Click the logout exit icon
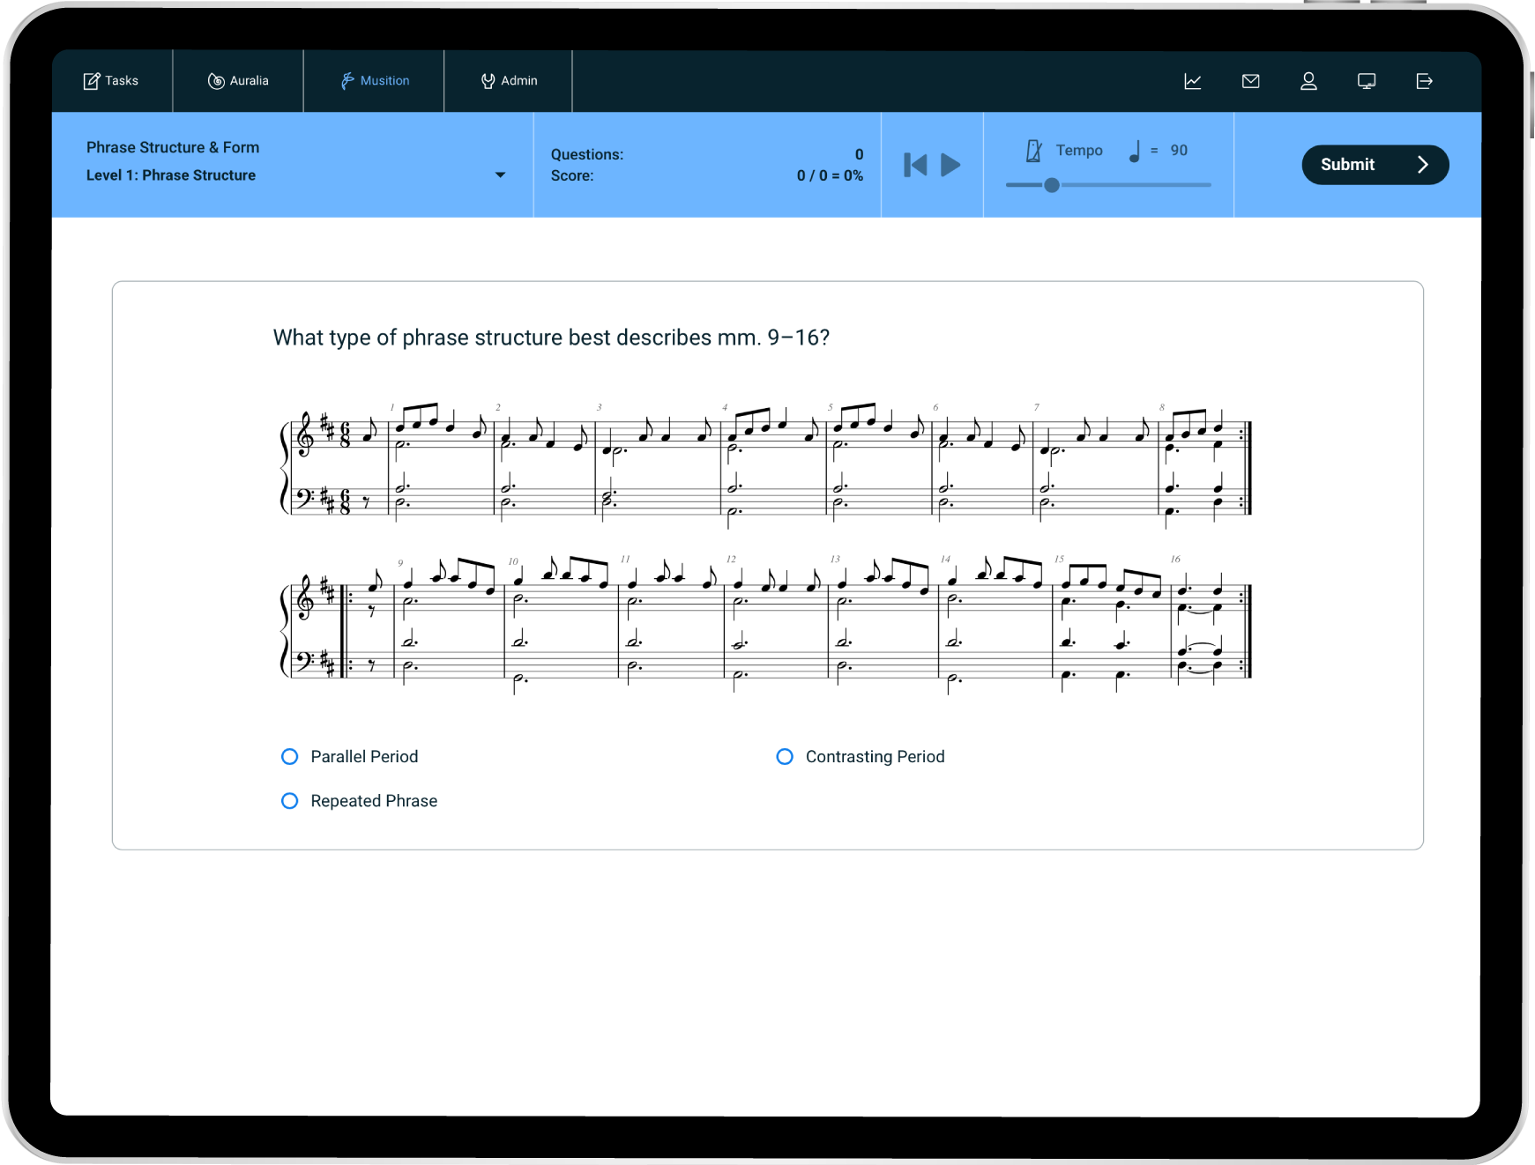This screenshot has height=1165, width=1535. (1424, 81)
